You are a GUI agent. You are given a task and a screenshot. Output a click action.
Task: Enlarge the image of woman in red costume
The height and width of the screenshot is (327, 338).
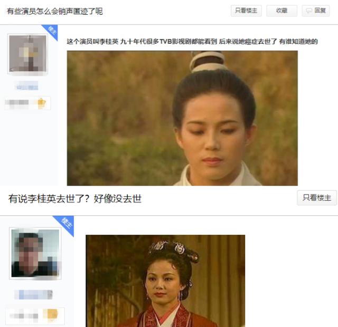click(x=165, y=281)
